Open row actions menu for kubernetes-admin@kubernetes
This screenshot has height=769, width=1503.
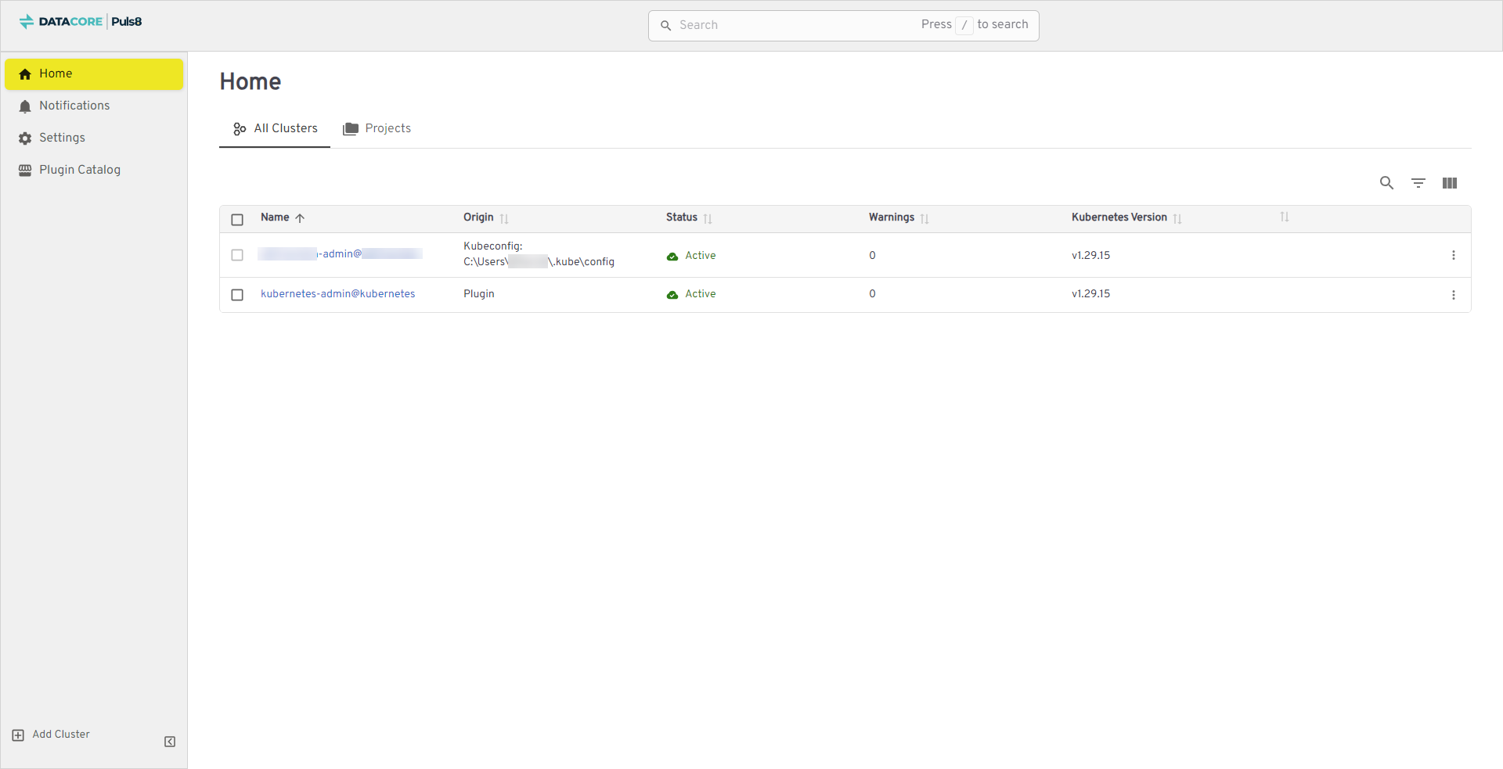(1453, 295)
